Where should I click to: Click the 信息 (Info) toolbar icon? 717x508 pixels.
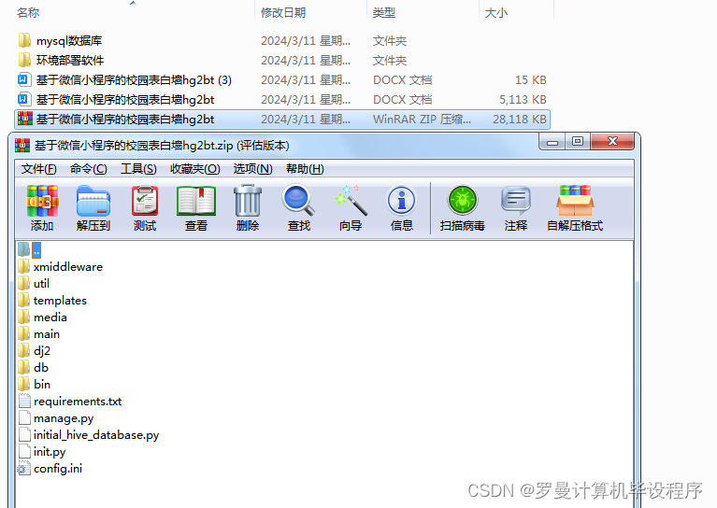(x=401, y=201)
